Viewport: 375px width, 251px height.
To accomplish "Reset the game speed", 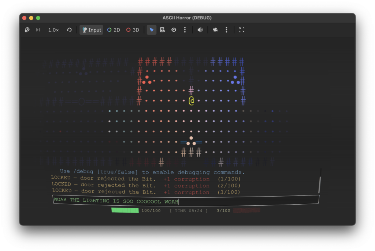I will coord(69,30).
